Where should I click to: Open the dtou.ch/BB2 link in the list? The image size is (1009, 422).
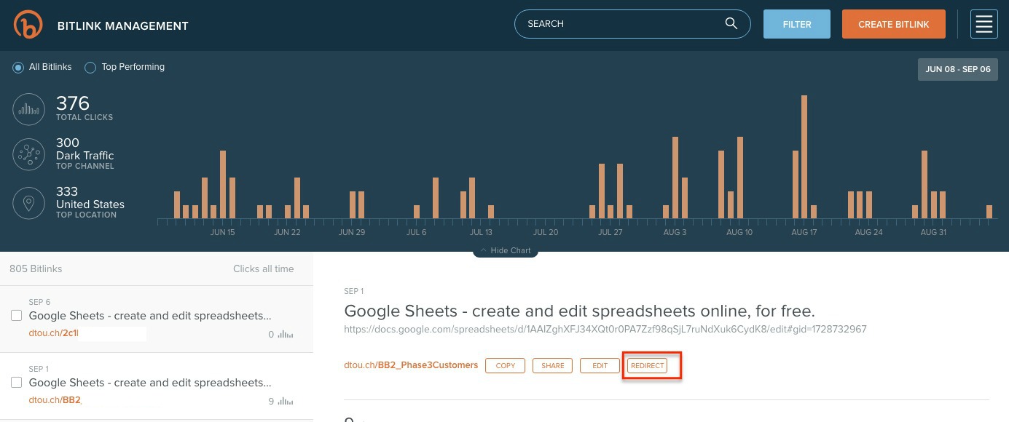[x=55, y=400]
